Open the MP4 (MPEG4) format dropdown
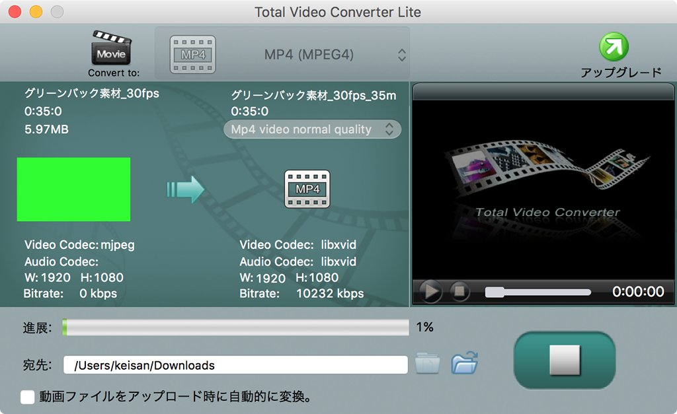This screenshot has height=414, width=677. click(282, 54)
